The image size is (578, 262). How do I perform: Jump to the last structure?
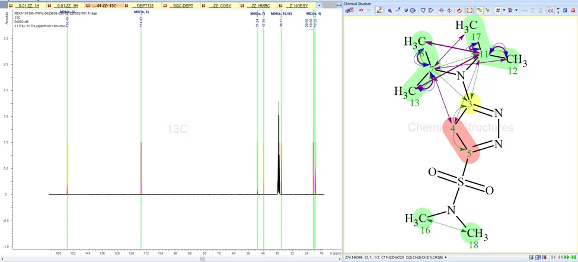tap(574, 257)
